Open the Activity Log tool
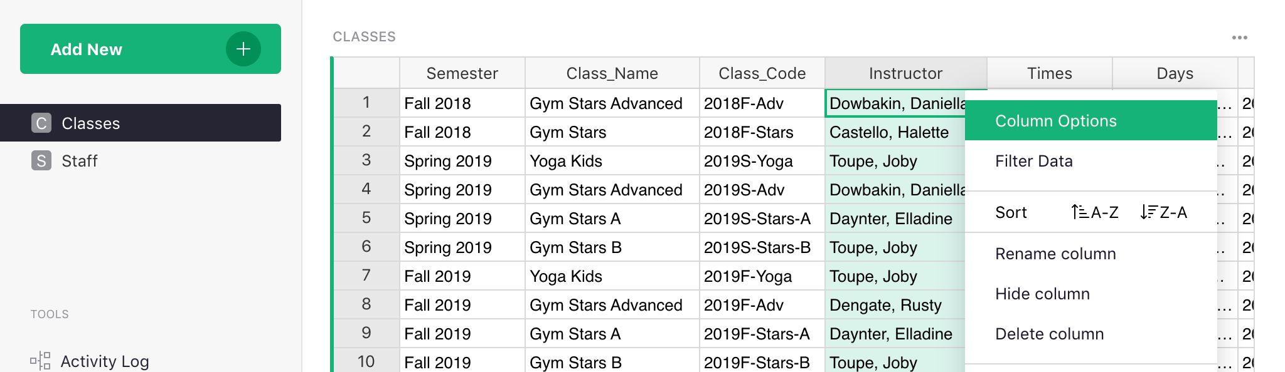This screenshot has height=372, width=1285. (x=105, y=361)
